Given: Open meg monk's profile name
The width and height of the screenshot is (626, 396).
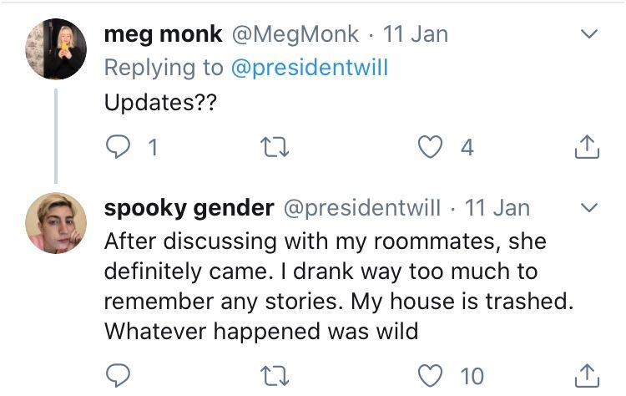Looking at the screenshot, I should [163, 35].
